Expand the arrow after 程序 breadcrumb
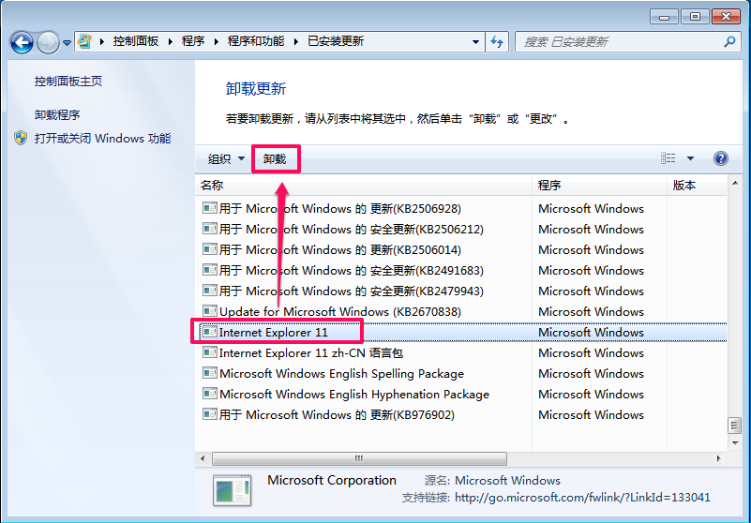Viewport: 751px width, 523px height. coord(216,41)
